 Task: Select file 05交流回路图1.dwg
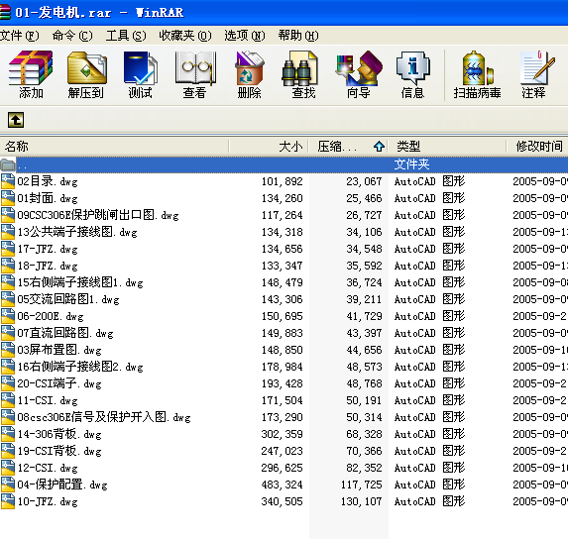(x=68, y=299)
